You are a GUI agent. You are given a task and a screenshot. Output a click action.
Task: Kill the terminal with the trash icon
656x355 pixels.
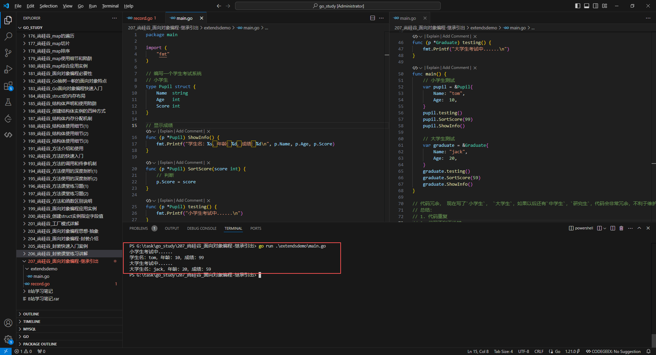[621, 228]
